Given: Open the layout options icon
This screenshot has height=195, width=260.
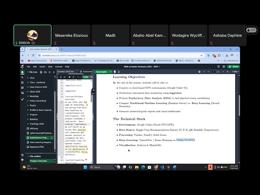Looking at the screenshot, I should [223, 67].
